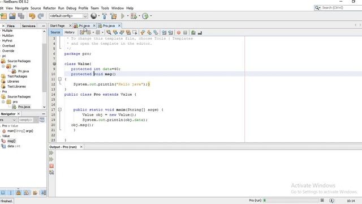Open the Window menu

pyautogui.click(x=118, y=8)
